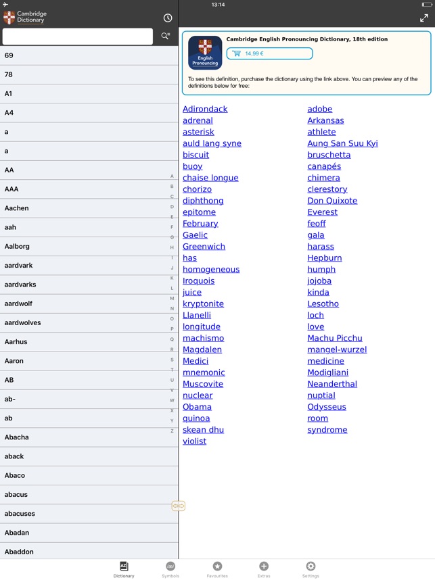Screen dimensions: 435x580
Task: Open the Neanderthal definition link
Action: tap(332, 384)
